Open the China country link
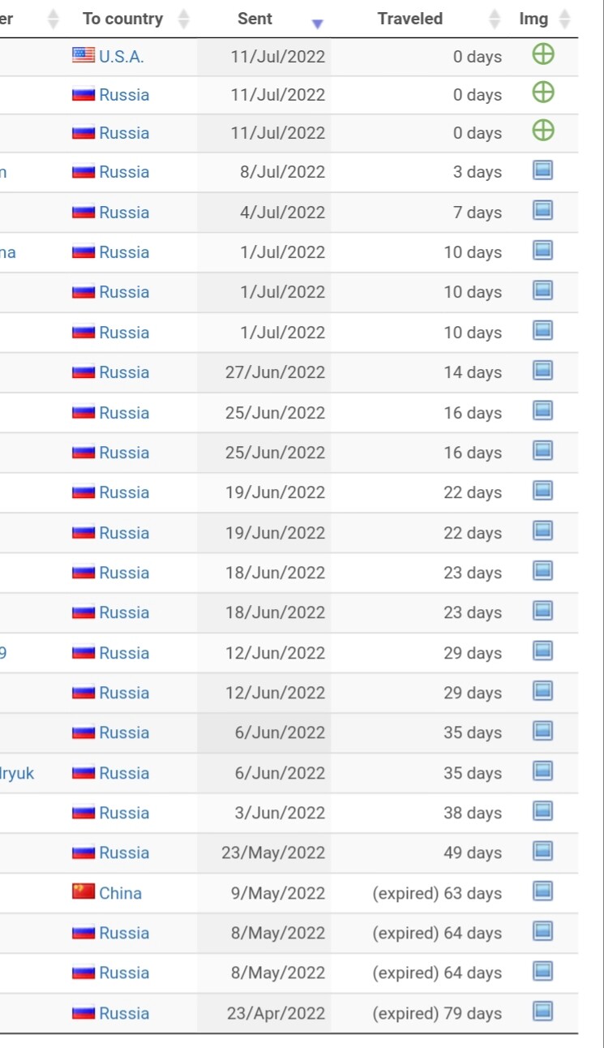The height and width of the screenshot is (1048, 604). click(x=120, y=893)
